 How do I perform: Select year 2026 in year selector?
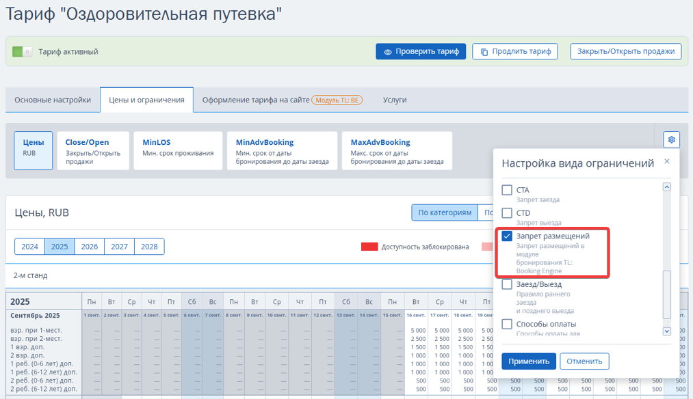point(90,247)
